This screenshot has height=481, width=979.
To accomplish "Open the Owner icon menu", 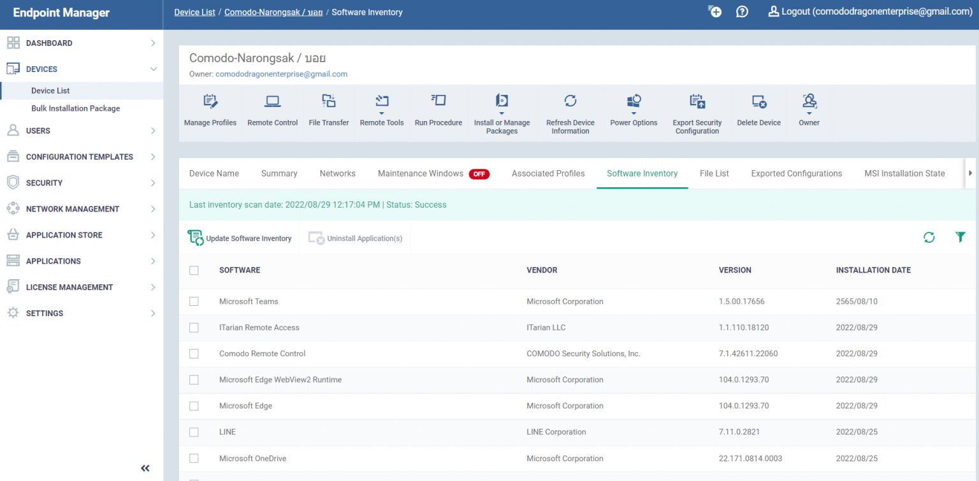I will [809, 101].
